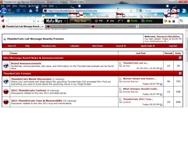Go to last post arrow beside 05:07 PM
188x141 pixels.
pyautogui.click(x=161, y=94)
